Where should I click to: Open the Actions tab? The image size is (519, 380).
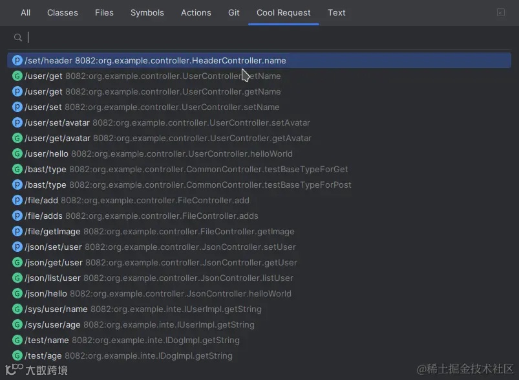click(x=196, y=12)
